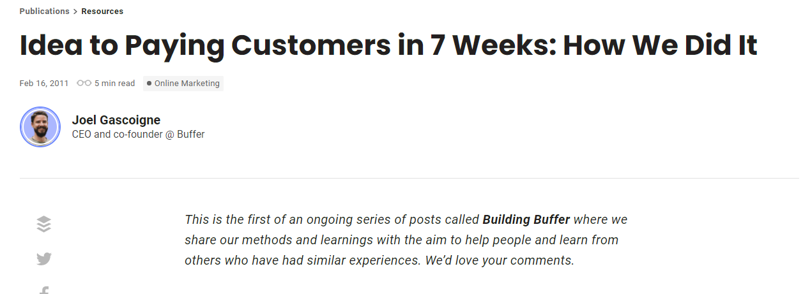Viewport: 803px width, 294px height.
Task: Open Joel Gascoigne's avatar photo
Action: [40, 127]
